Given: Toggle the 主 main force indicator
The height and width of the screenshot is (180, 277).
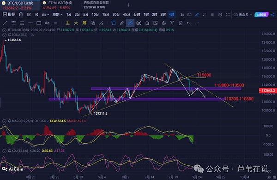Looking at the screenshot, I should click(67, 23).
